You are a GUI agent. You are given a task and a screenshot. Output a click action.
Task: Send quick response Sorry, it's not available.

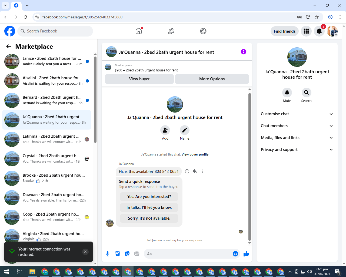pos(149,218)
